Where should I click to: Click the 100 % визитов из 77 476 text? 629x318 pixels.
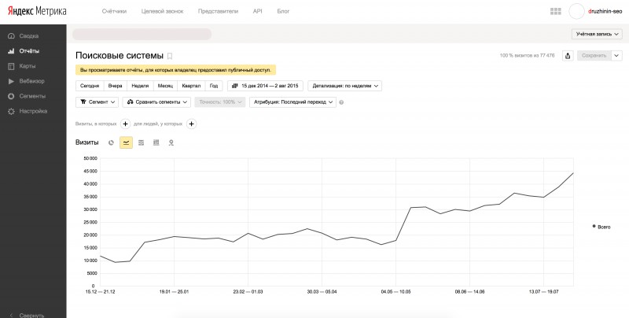[527, 56]
